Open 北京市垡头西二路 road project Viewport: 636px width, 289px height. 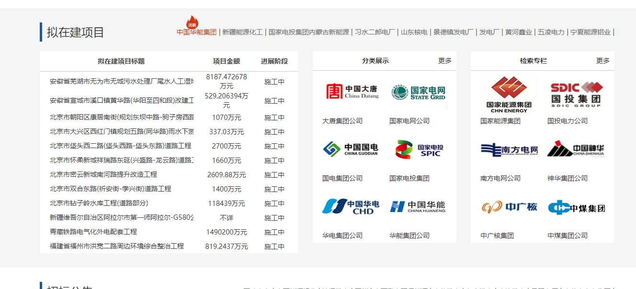click(121, 146)
